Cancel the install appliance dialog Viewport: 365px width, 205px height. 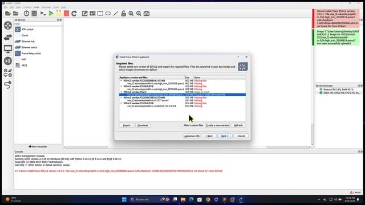241,136
